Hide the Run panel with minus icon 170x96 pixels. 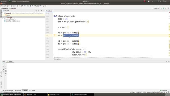169,61
